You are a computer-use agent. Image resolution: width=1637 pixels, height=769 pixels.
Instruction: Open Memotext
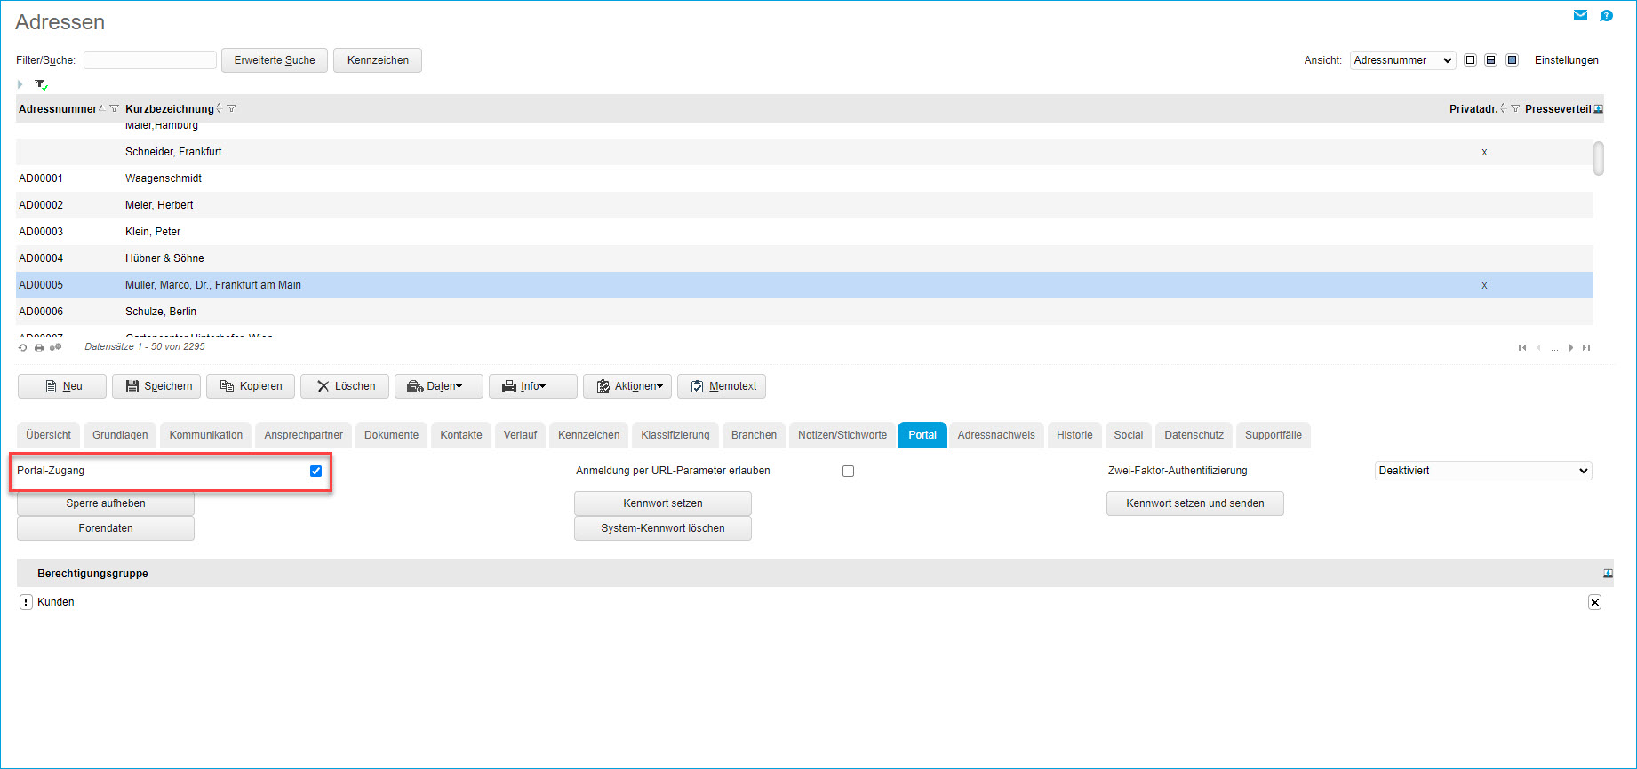tap(722, 386)
